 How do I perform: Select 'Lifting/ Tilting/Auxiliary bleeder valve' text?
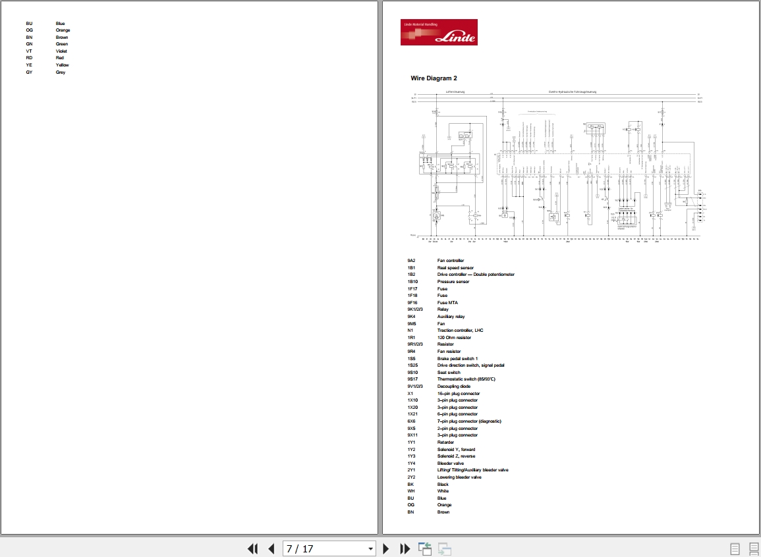coord(472,469)
